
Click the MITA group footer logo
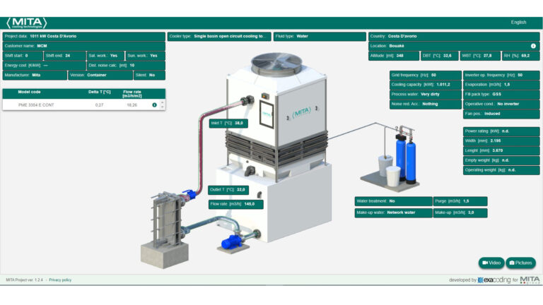coord(530,280)
